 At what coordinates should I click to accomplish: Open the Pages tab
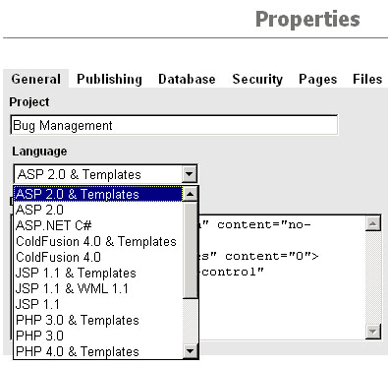318,80
